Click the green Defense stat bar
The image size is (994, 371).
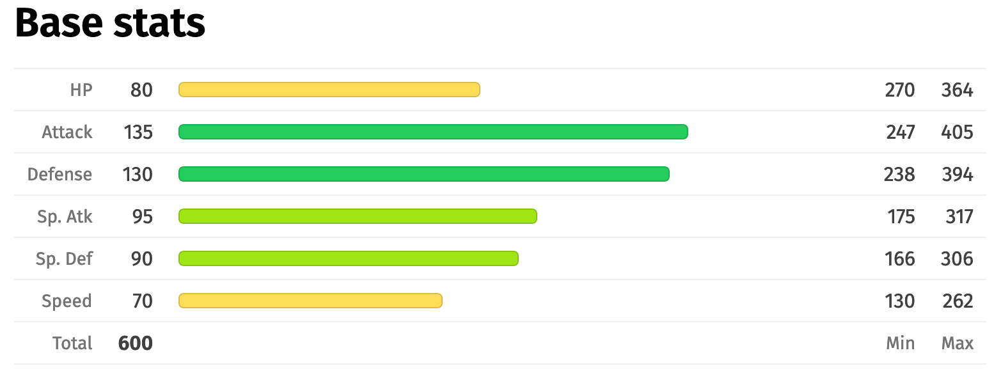(x=423, y=174)
